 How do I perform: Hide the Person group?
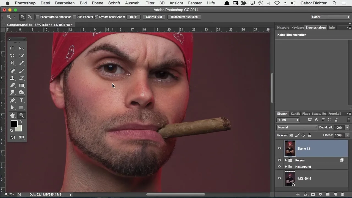pyautogui.click(x=279, y=160)
